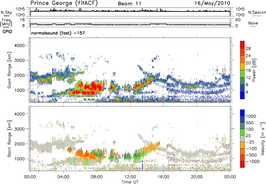Click the '16:00' time tick label

point(163,177)
